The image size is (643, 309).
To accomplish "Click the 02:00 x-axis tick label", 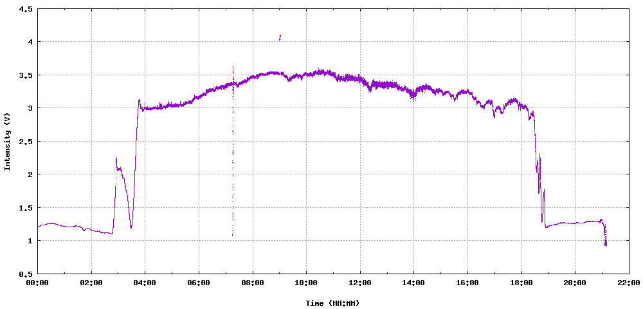I will click(x=91, y=283).
